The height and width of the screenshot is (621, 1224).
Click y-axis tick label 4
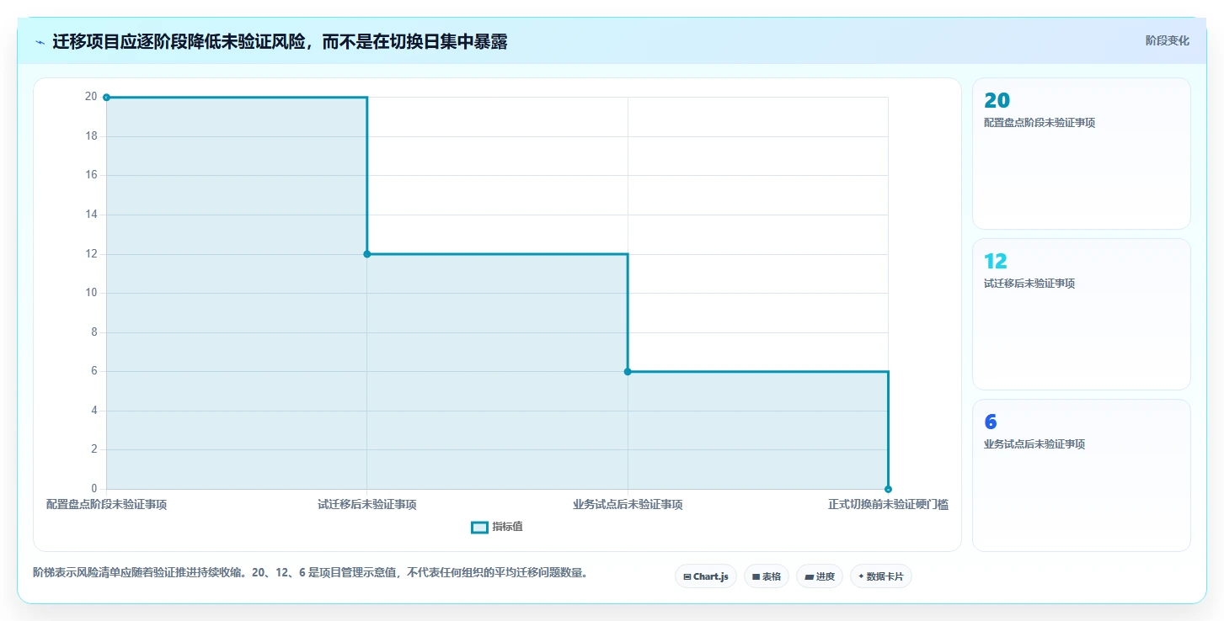pyautogui.click(x=94, y=411)
